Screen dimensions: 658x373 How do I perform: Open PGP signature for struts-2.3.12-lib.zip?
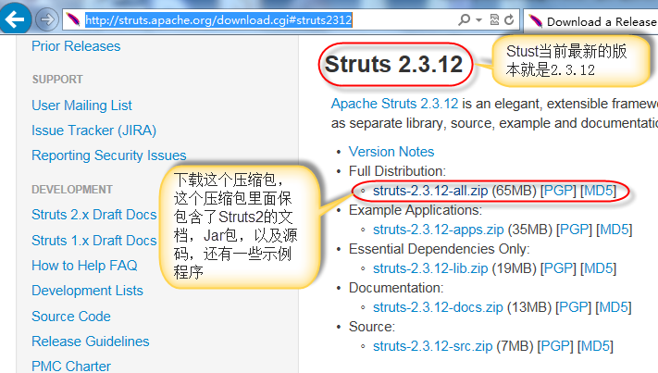pyautogui.click(x=558, y=268)
